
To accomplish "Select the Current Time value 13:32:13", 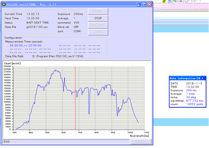I will (x=33, y=14).
